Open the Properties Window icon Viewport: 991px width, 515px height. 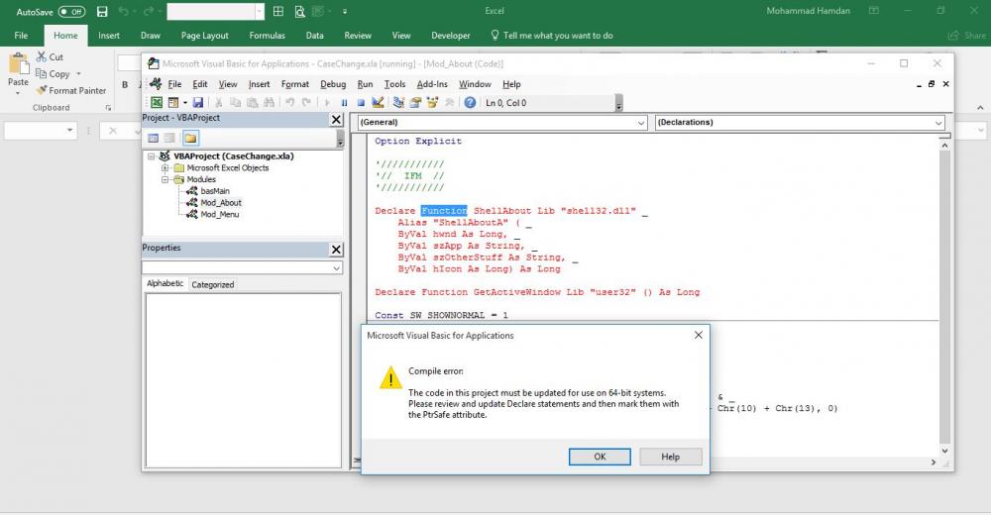coord(416,102)
